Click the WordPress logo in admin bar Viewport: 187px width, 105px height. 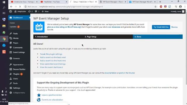(11, 11)
